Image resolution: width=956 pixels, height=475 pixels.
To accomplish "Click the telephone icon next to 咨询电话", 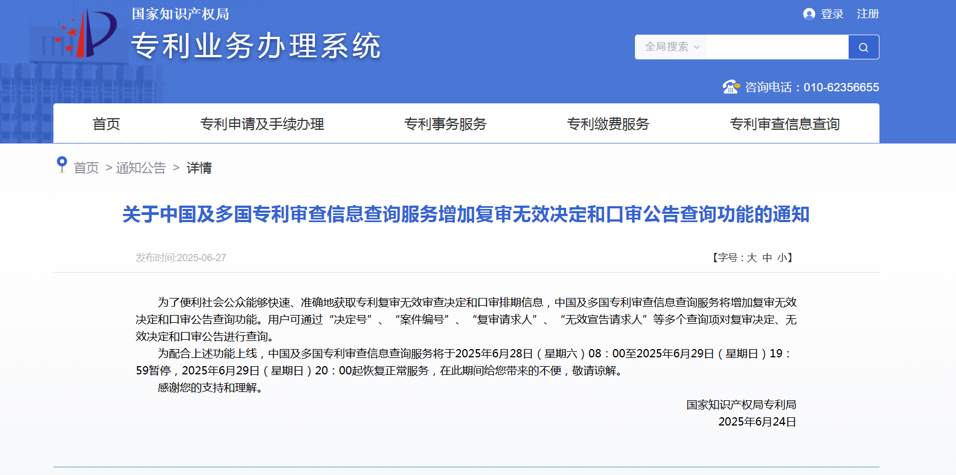I will click(x=731, y=87).
